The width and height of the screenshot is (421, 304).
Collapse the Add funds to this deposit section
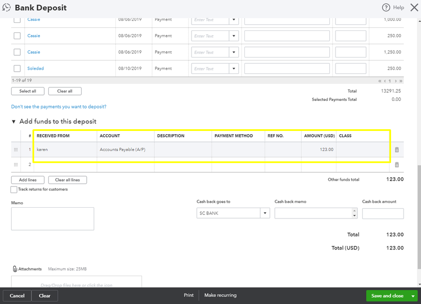[13, 122]
